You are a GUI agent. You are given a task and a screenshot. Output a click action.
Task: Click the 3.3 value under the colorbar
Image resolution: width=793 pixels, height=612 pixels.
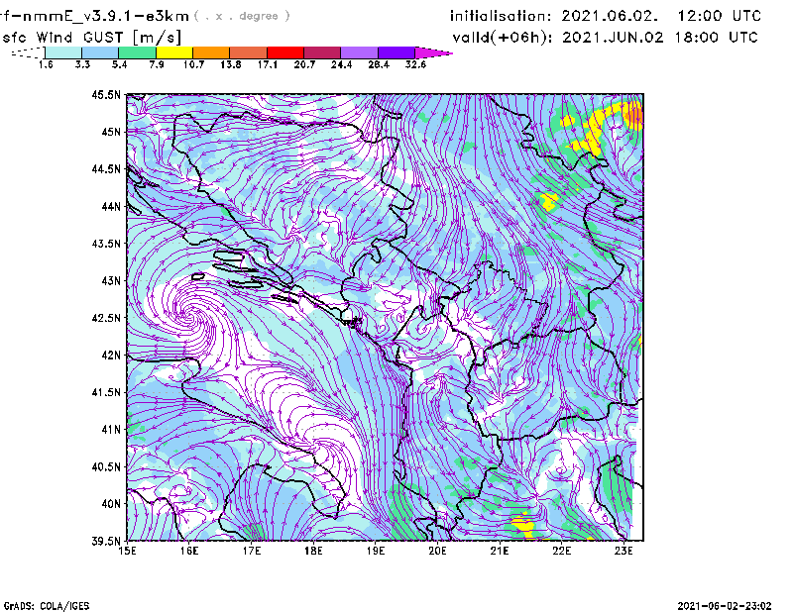click(x=82, y=64)
